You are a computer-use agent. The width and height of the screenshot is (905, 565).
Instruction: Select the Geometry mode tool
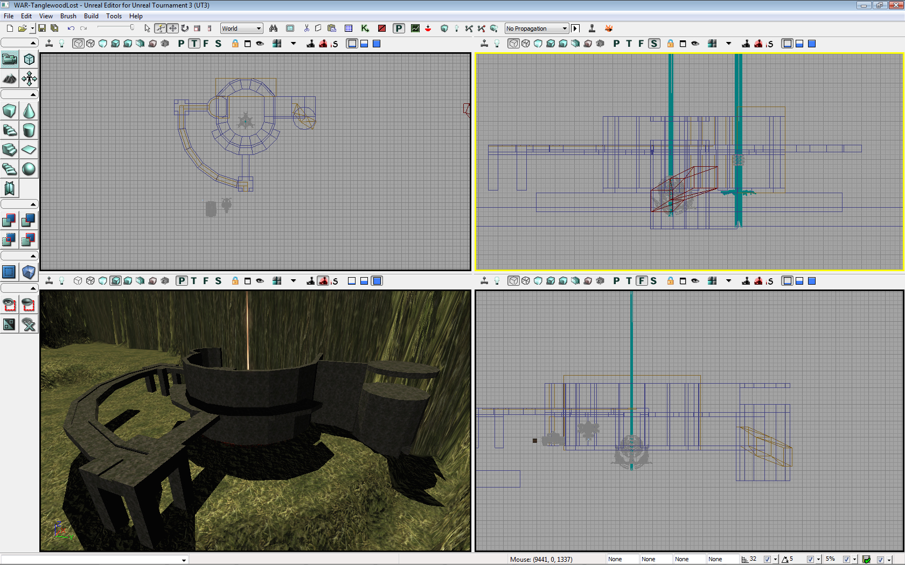(x=29, y=59)
